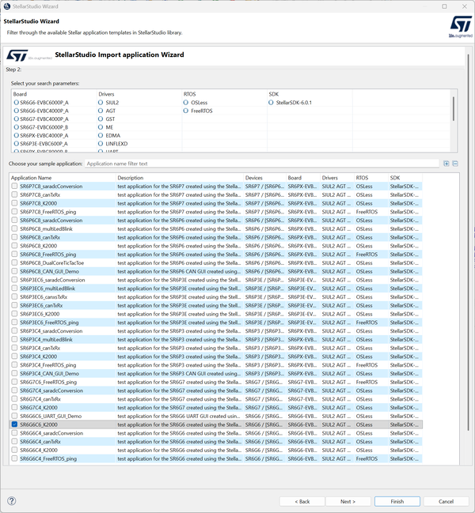This screenshot has height=513, width=475.
Task: Uncheck the SR6G6C6_K2000 application
Action: 14,424
